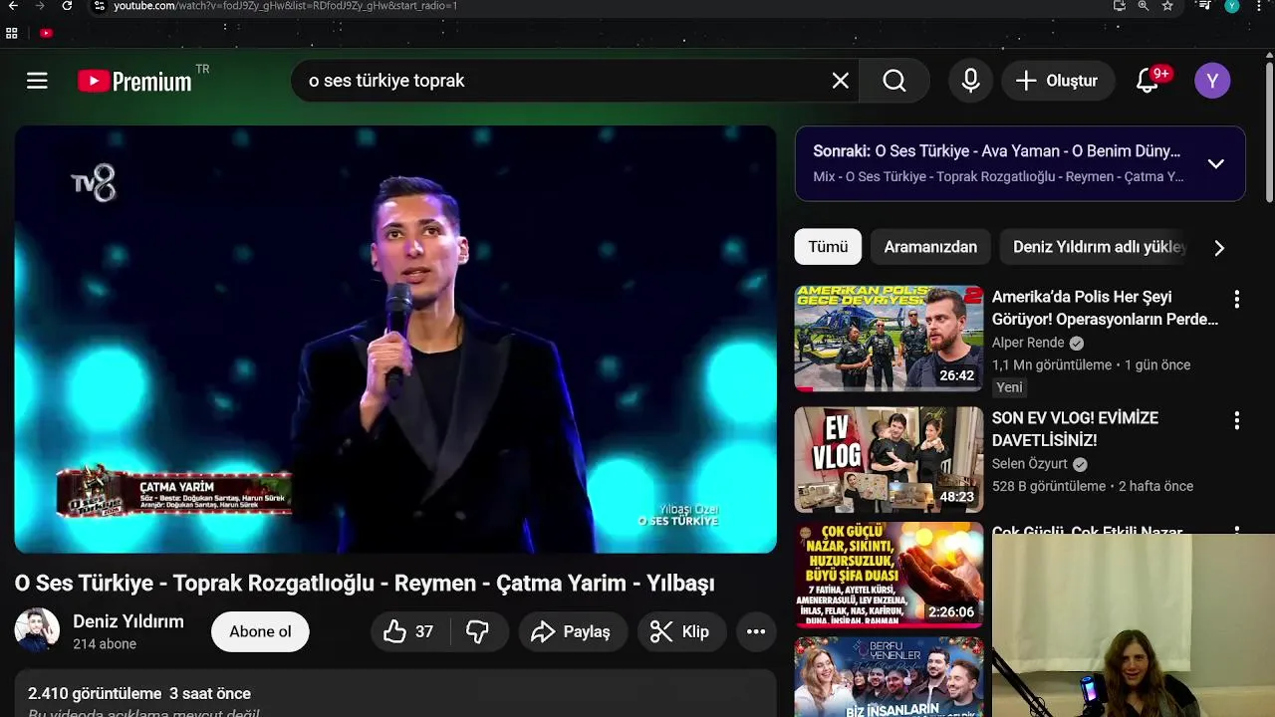Image resolution: width=1275 pixels, height=717 pixels.
Task: Open Amerika'da Polis video thumbnail
Action: pyautogui.click(x=889, y=339)
